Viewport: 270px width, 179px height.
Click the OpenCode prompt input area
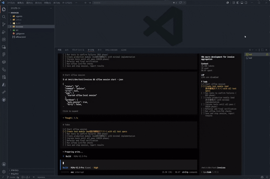pos(129,163)
